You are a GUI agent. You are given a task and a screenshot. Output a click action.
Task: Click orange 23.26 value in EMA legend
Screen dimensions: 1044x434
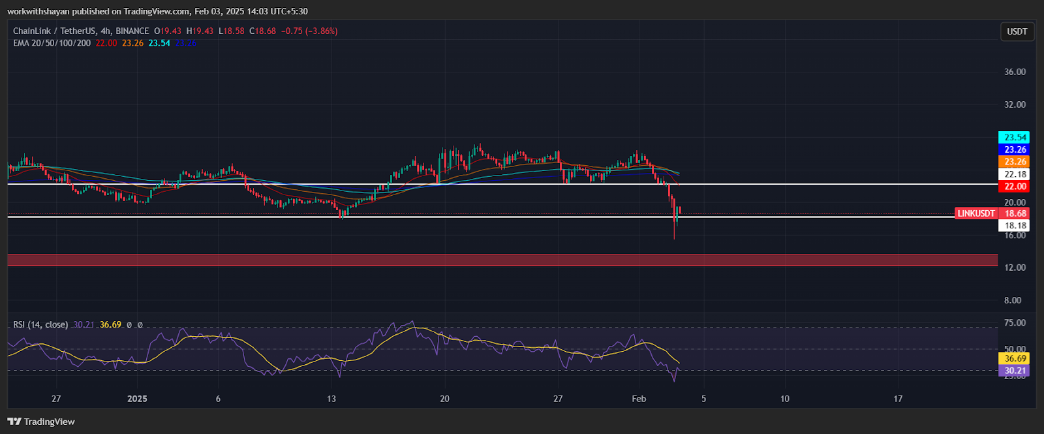[x=132, y=43]
